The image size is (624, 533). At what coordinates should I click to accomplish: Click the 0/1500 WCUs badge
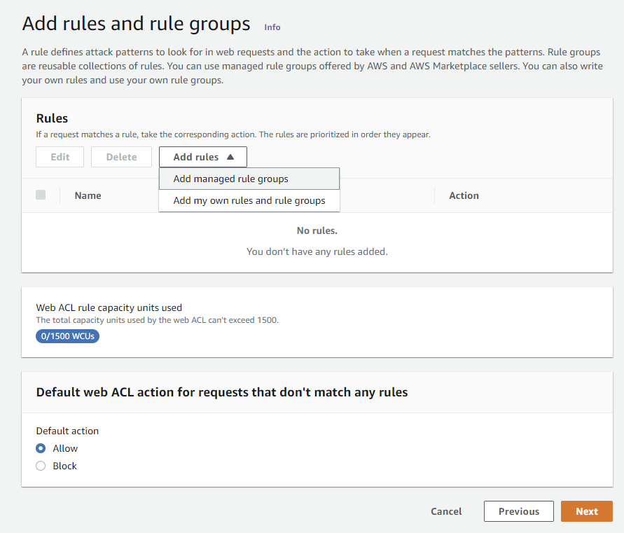68,336
